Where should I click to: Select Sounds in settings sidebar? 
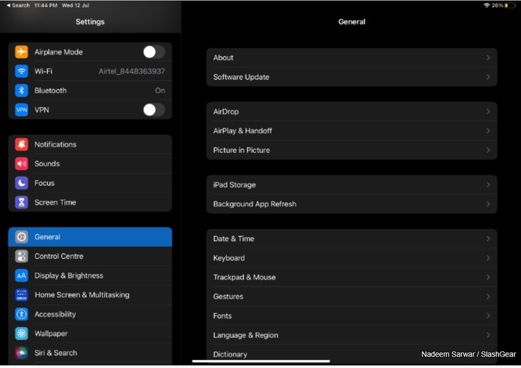(90, 163)
